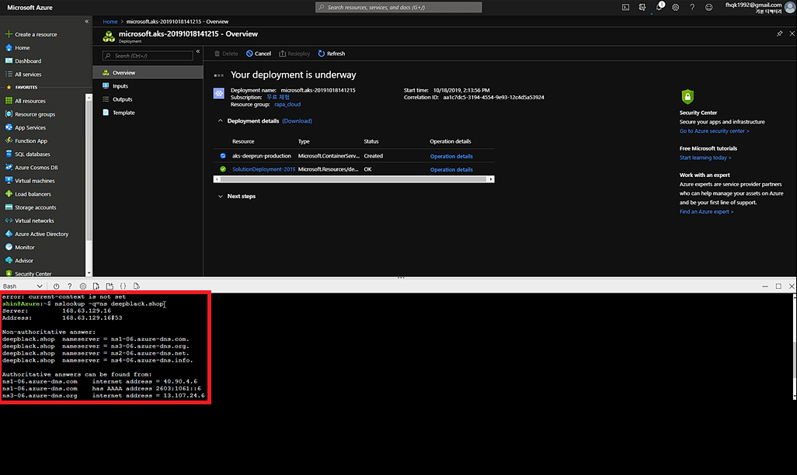Collapse the left portal sidebar
This screenshot has height=475, width=797.
[x=87, y=21]
